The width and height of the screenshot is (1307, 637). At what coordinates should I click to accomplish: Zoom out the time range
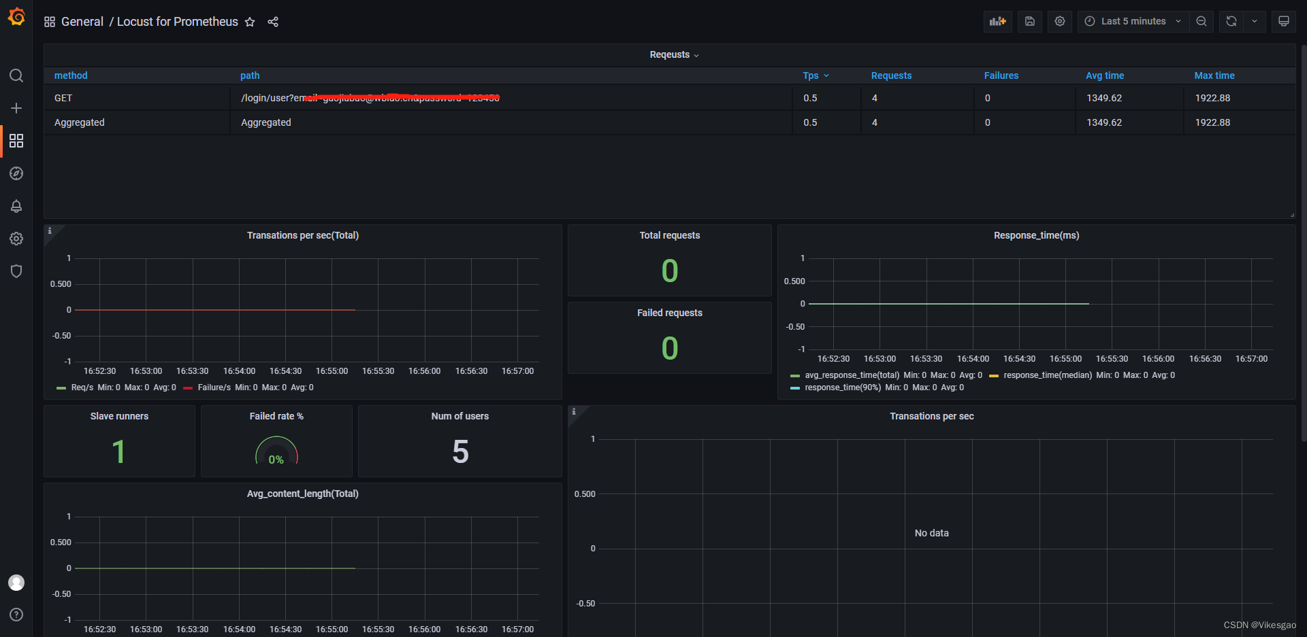1201,21
